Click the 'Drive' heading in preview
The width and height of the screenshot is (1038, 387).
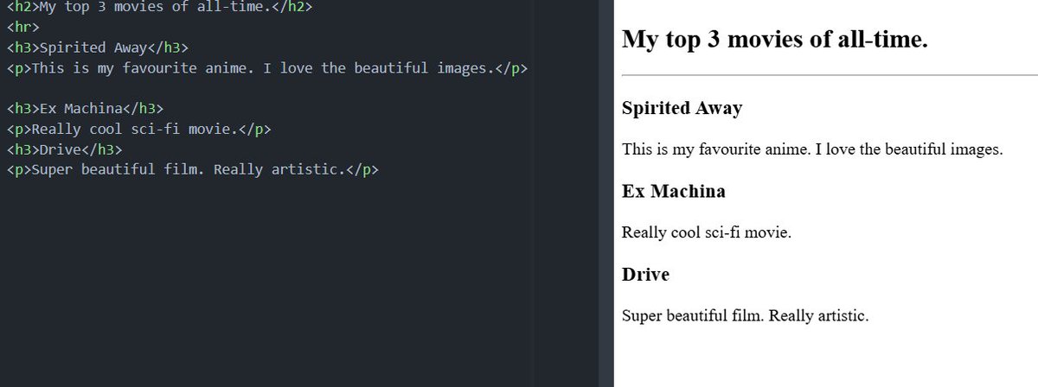coord(645,275)
